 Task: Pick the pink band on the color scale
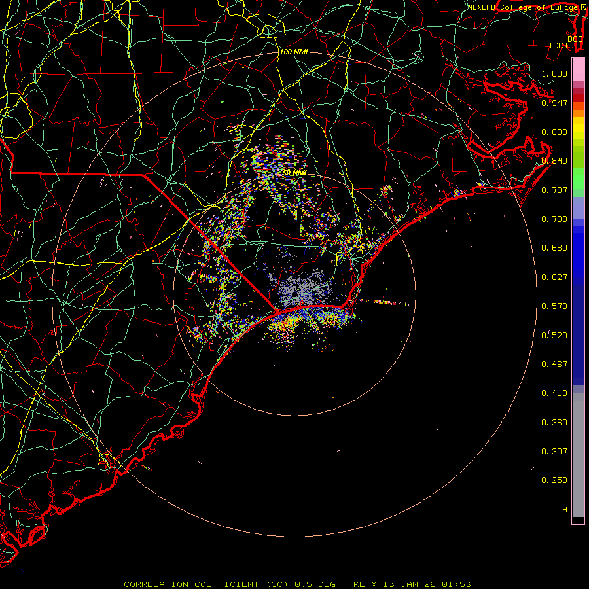[x=578, y=70]
